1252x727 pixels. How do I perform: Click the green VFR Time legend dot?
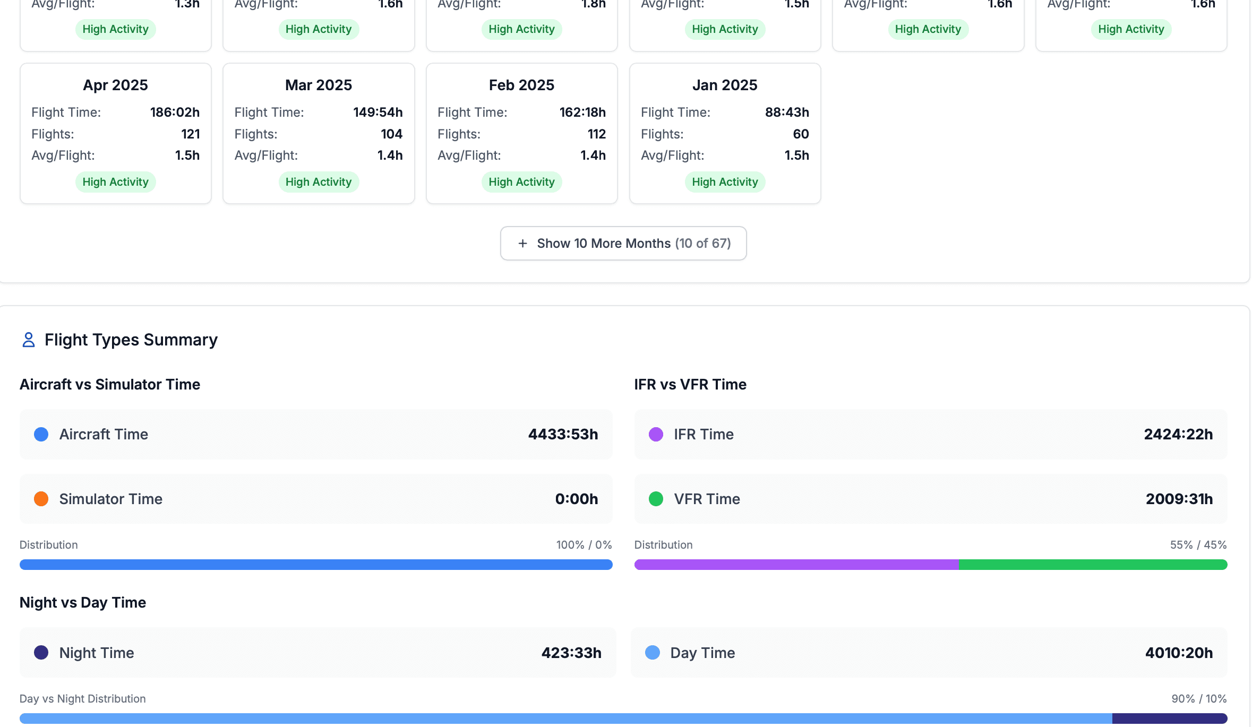[x=656, y=499]
